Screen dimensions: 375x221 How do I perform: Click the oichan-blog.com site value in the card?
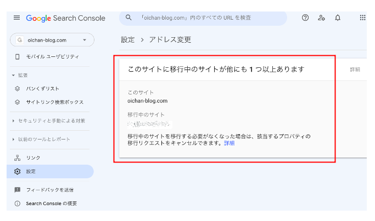coord(147,101)
